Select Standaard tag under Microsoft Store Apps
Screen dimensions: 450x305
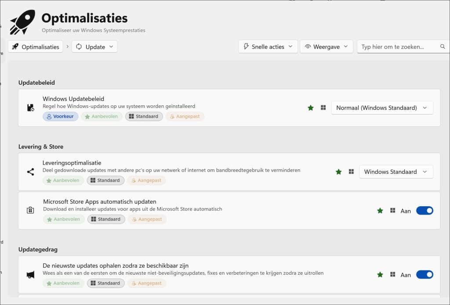pyautogui.click(x=106, y=219)
